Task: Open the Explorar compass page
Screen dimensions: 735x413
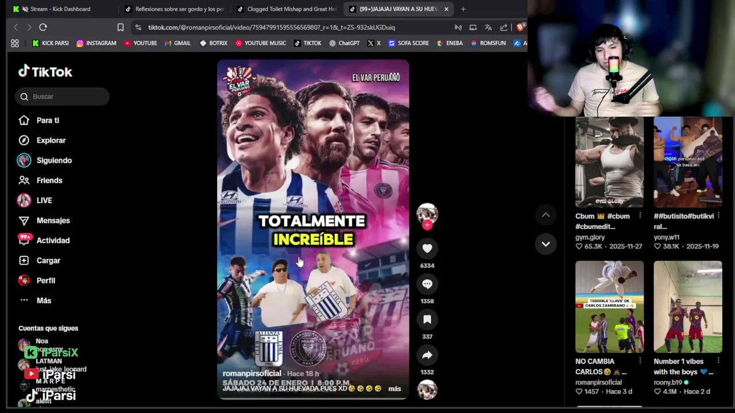Action: [x=42, y=141]
